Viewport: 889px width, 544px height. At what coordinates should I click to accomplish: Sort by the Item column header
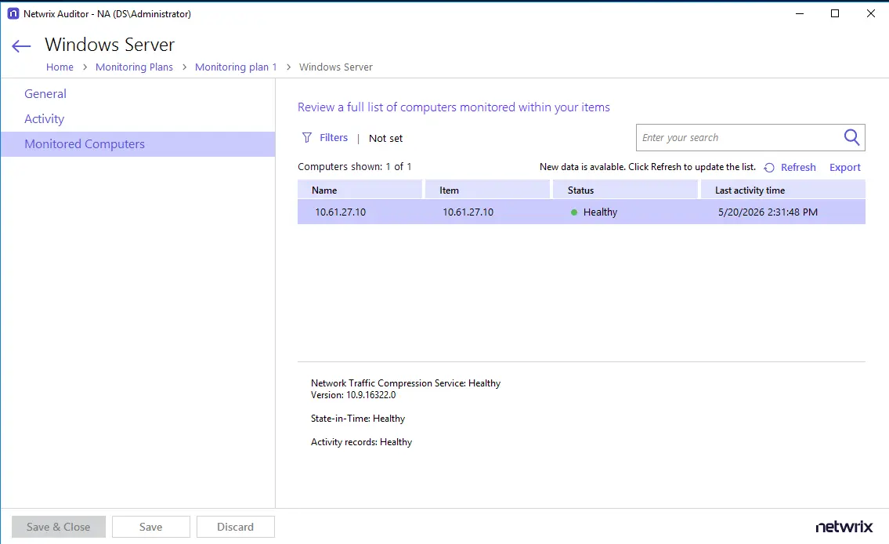pos(487,190)
